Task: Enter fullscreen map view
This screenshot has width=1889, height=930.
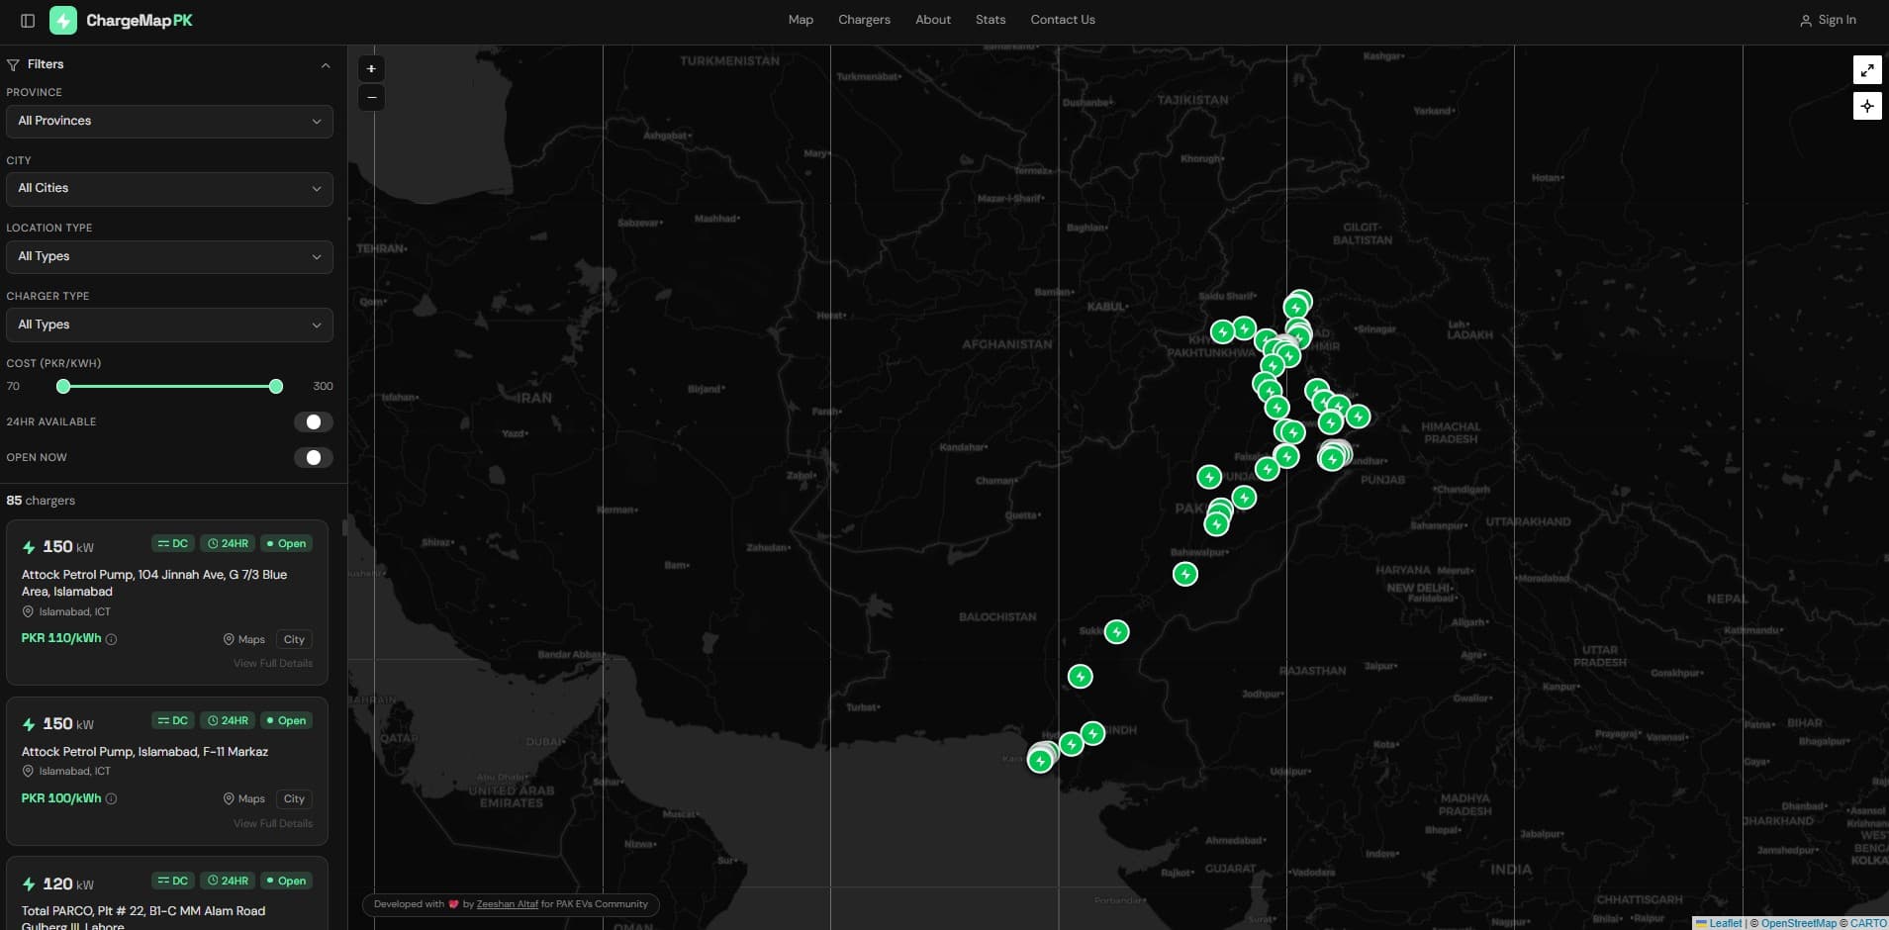Action: pyautogui.click(x=1866, y=69)
